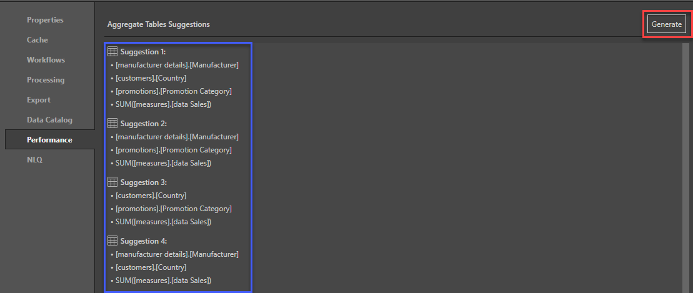Viewport: 693px width, 293px height.
Task: Click the Promotion Category entry under Suggestion 1
Action: coord(173,91)
